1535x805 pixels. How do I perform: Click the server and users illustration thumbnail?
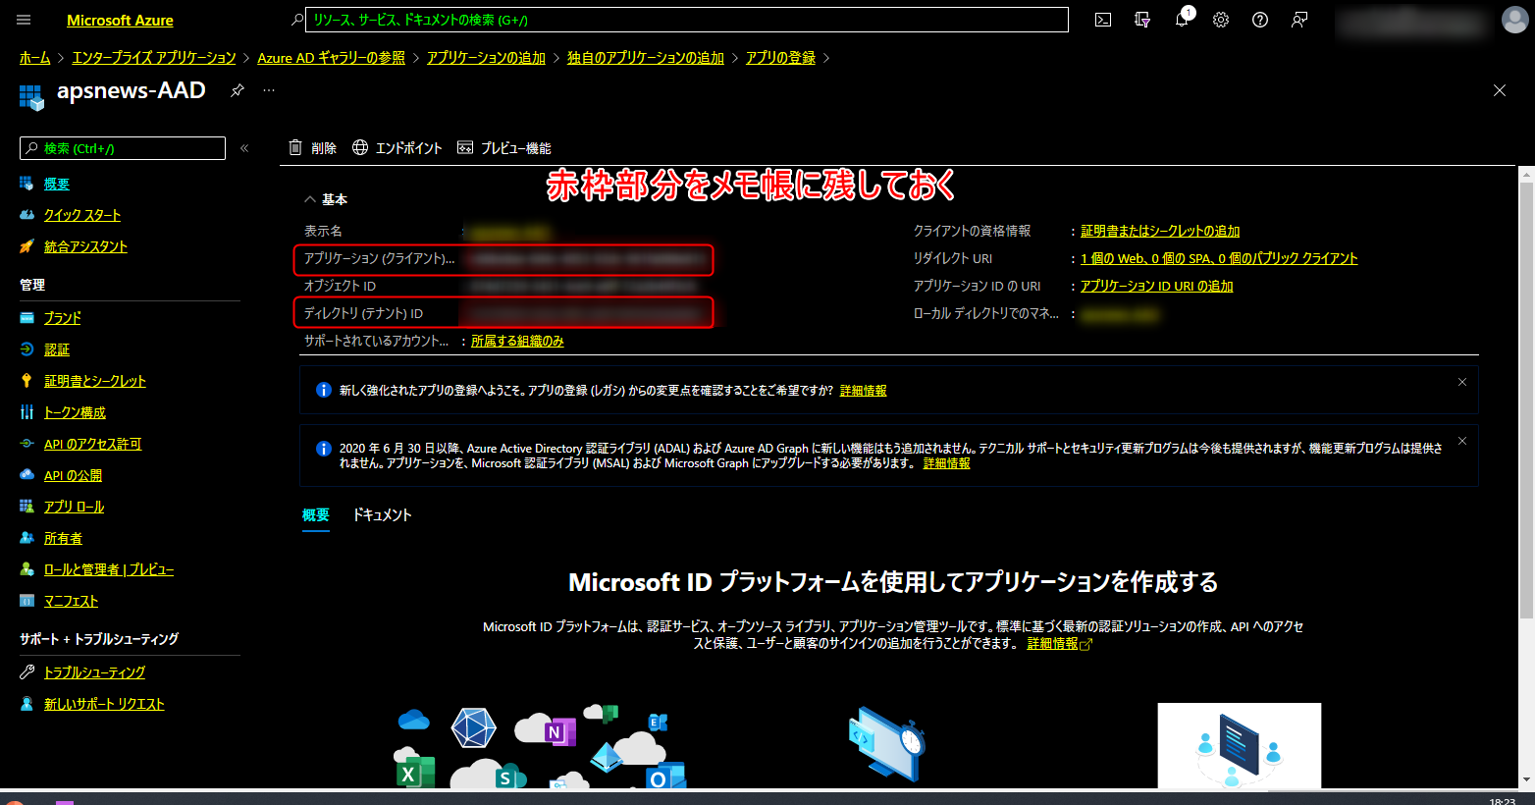pos(1239,746)
